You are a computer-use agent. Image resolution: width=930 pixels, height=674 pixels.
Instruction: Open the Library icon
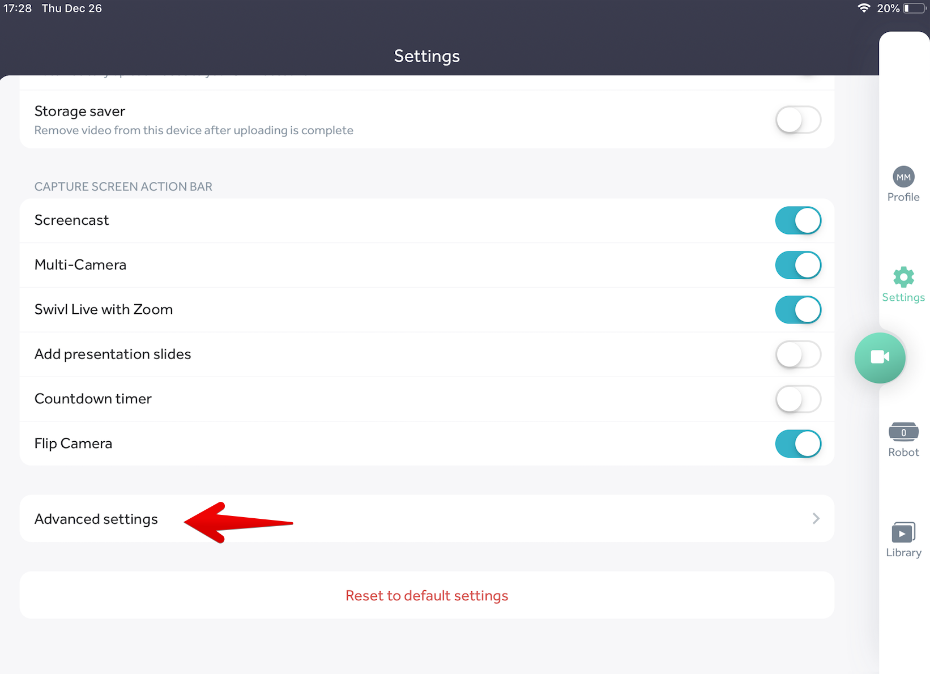903,533
